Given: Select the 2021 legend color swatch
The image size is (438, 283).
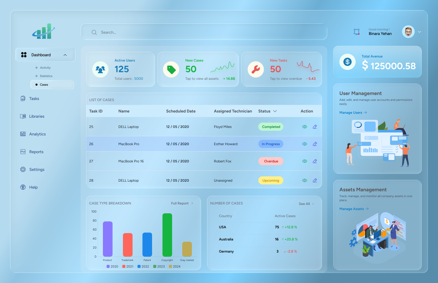Looking at the screenshot, I should pyautogui.click(x=124, y=266).
